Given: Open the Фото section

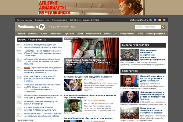Looking at the screenshot, I should (140, 34).
